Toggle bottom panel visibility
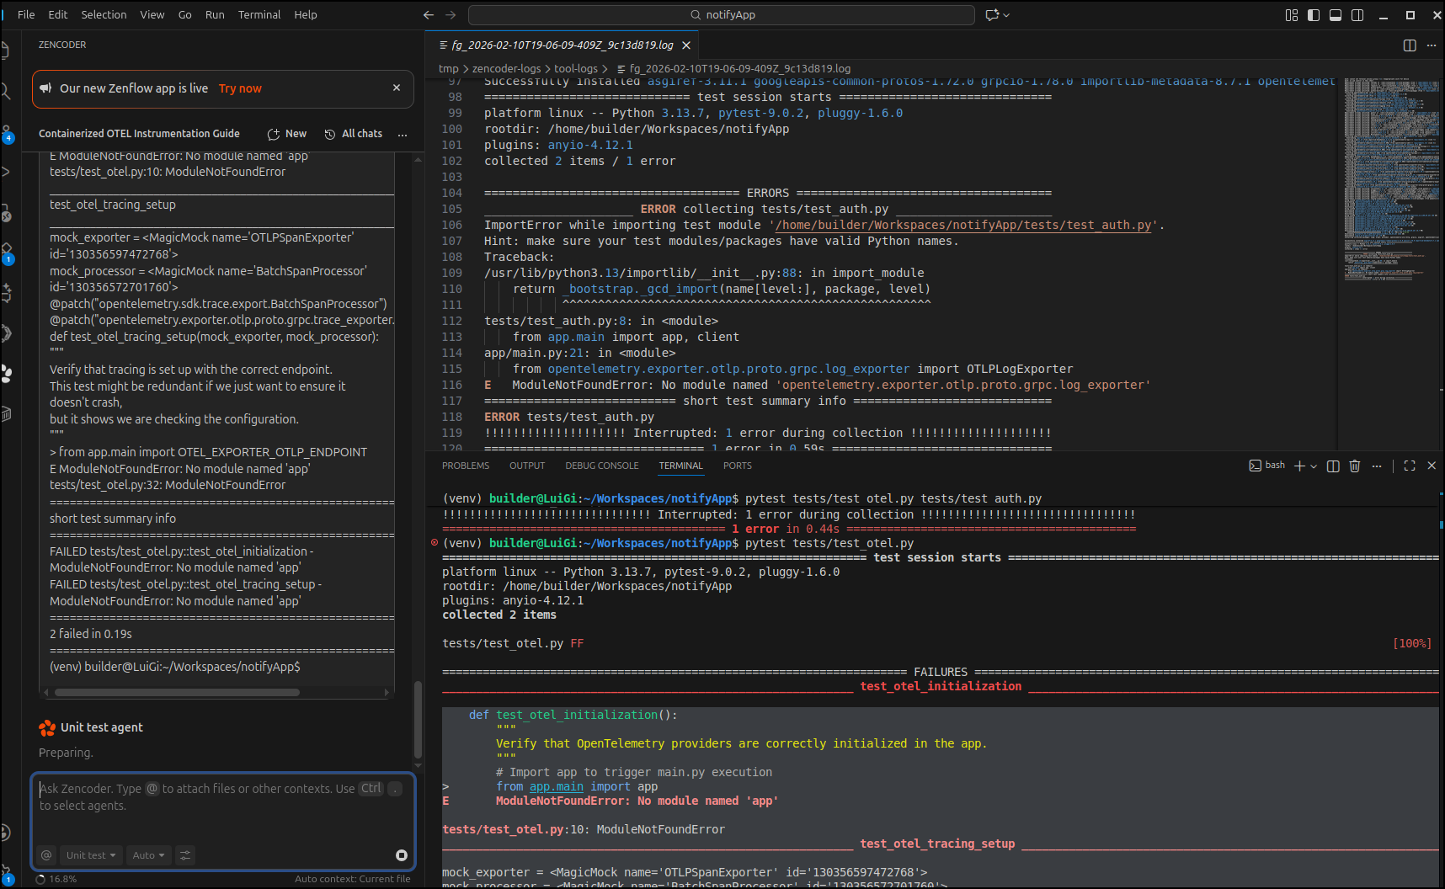Image resolution: width=1445 pixels, height=889 pixels. 1336,15
